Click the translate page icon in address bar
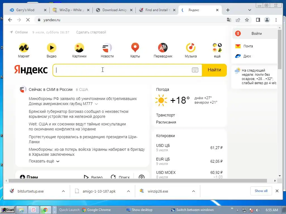 pos(229,20)
